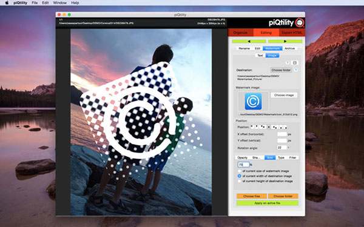This screenshot has width=364, height=227.
Task: Focus the Y offset vertical field
Action: pyautogui.click(x=282, y=140)
